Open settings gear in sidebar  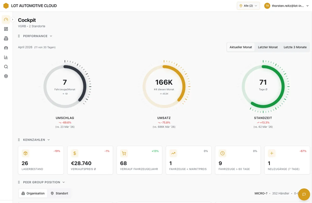(6, 76)
